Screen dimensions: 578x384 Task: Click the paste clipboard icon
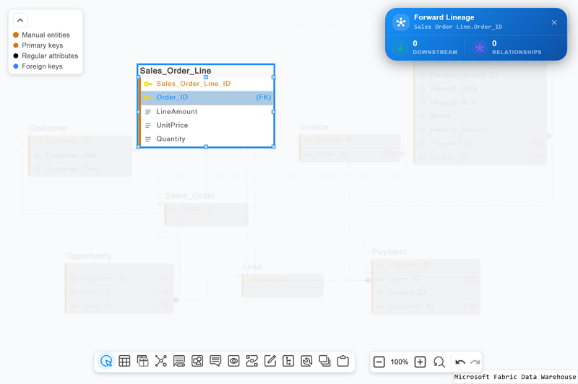coord(342,361)
